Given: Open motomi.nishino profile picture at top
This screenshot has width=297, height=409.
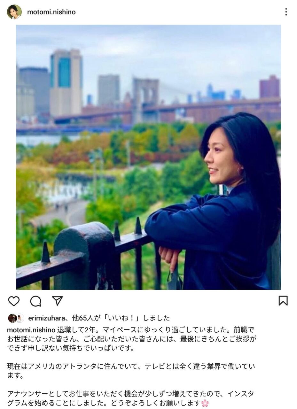Looking at the screenshot, I should tap(14, 12).
